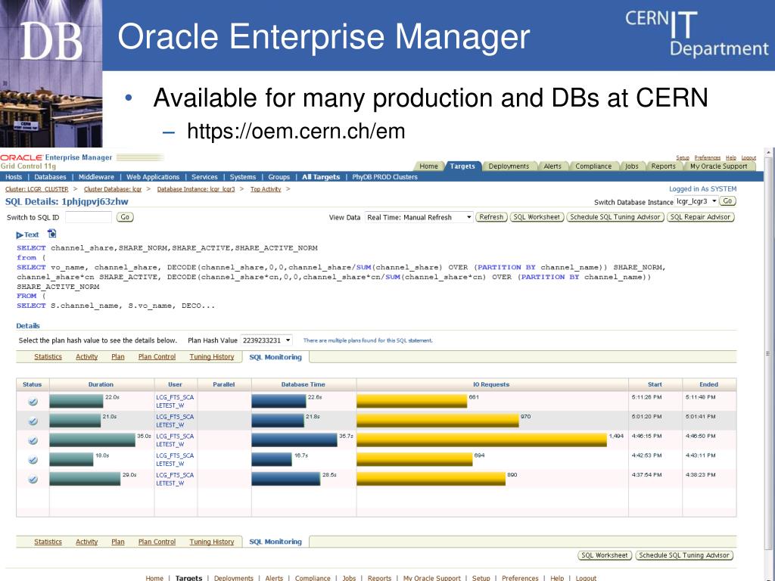Select Services in the blue subtab bar
This screenshot has width=775, height=581.
pos(204,177)
